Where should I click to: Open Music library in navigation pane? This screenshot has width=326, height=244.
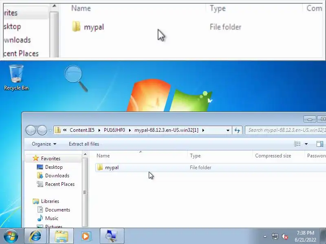click(52, 218)
